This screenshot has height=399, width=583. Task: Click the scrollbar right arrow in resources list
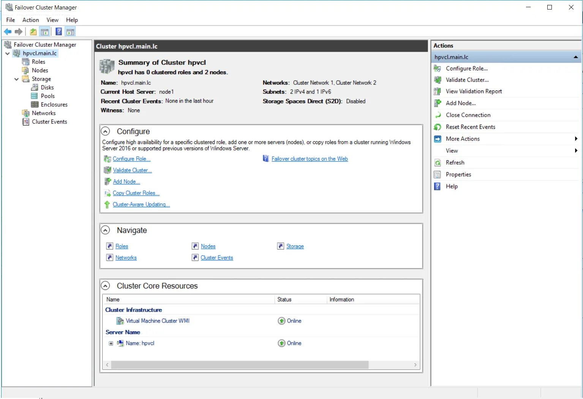pyautogui.click(x=415, y=365)
